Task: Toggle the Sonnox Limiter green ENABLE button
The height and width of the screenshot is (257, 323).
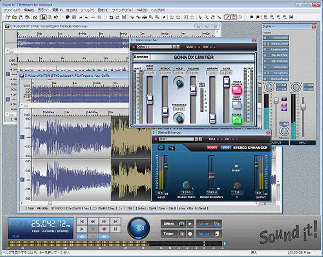Action: tap(236, 120)
